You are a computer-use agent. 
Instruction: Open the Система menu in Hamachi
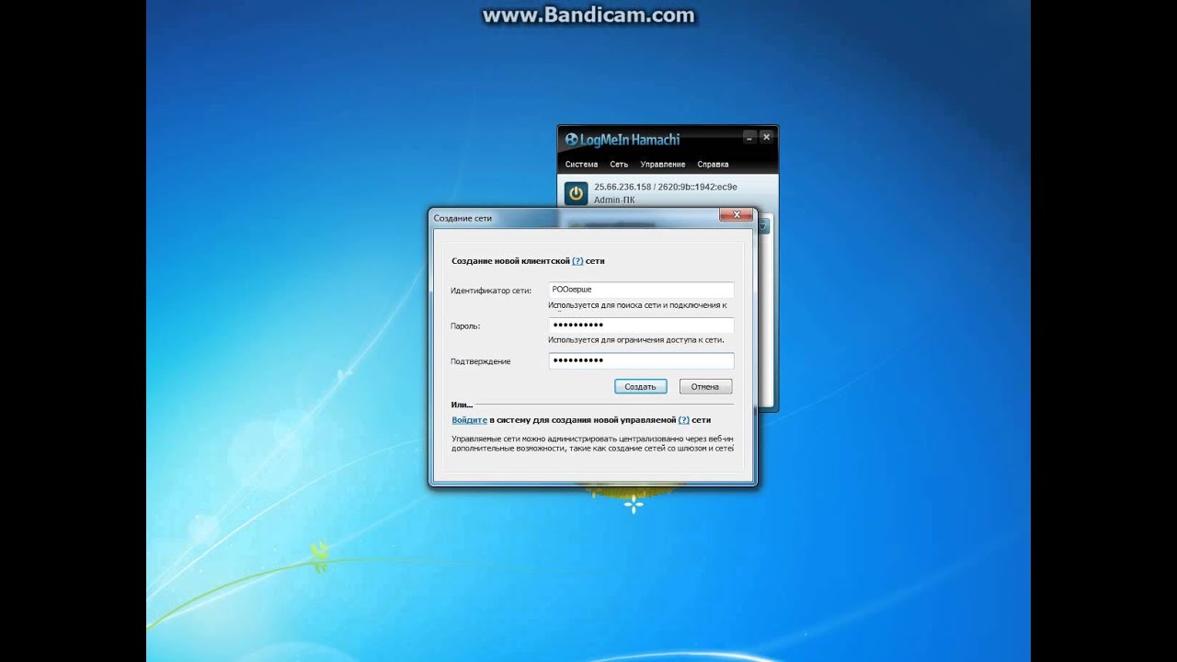pos(581,165)
